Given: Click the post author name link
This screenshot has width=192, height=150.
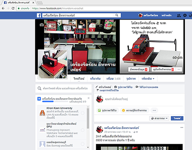Looking at the screenshot, I should [x=121, y=128].
